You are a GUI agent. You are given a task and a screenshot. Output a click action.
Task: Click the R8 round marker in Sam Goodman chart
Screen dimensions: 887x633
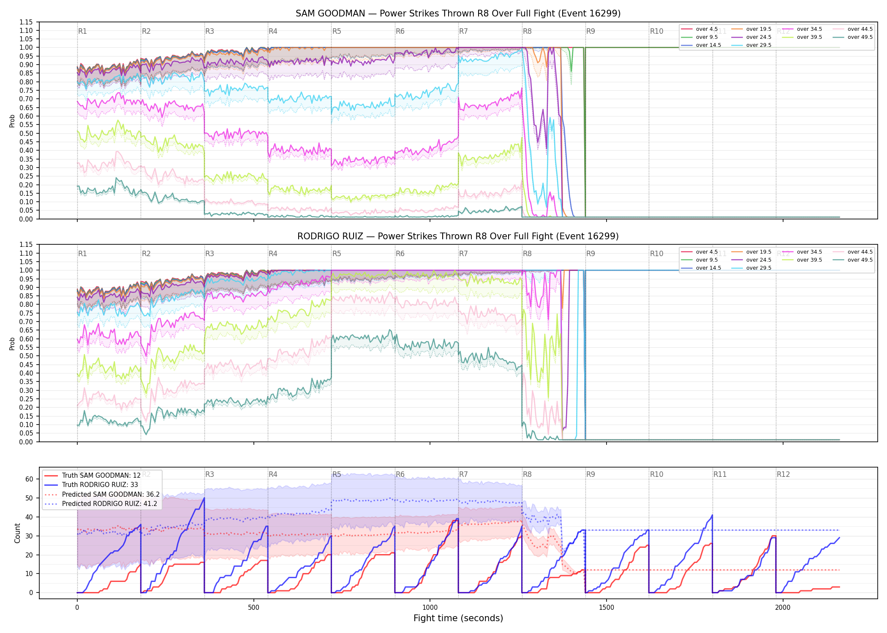tap(527, 31)
